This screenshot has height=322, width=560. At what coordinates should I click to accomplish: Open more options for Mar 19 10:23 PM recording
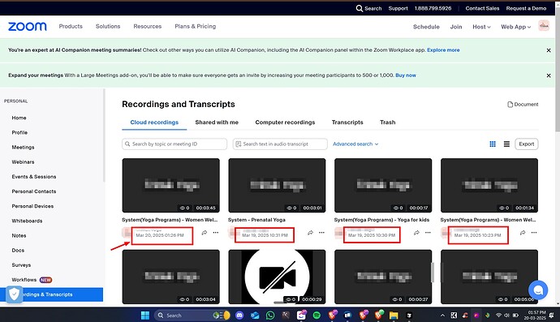click(534, 233)
